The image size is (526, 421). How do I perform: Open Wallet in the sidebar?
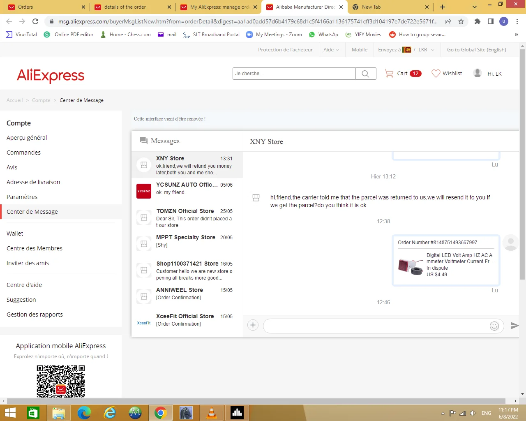pyautogui.click(x=15, y=234)
